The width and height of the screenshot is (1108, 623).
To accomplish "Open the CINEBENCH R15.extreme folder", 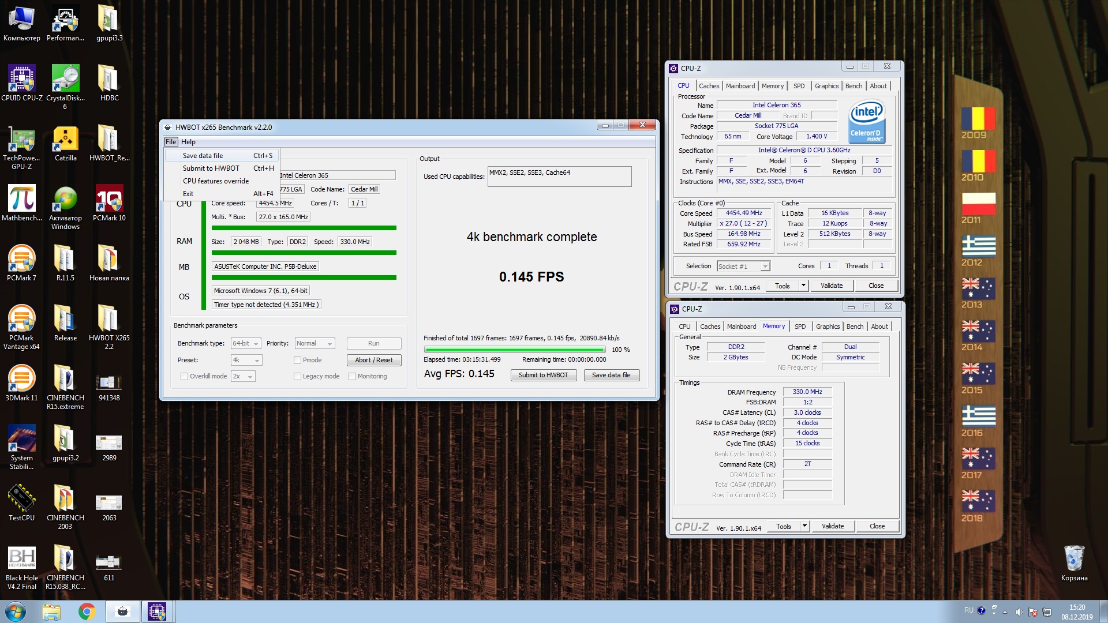I will click(65, 386).
